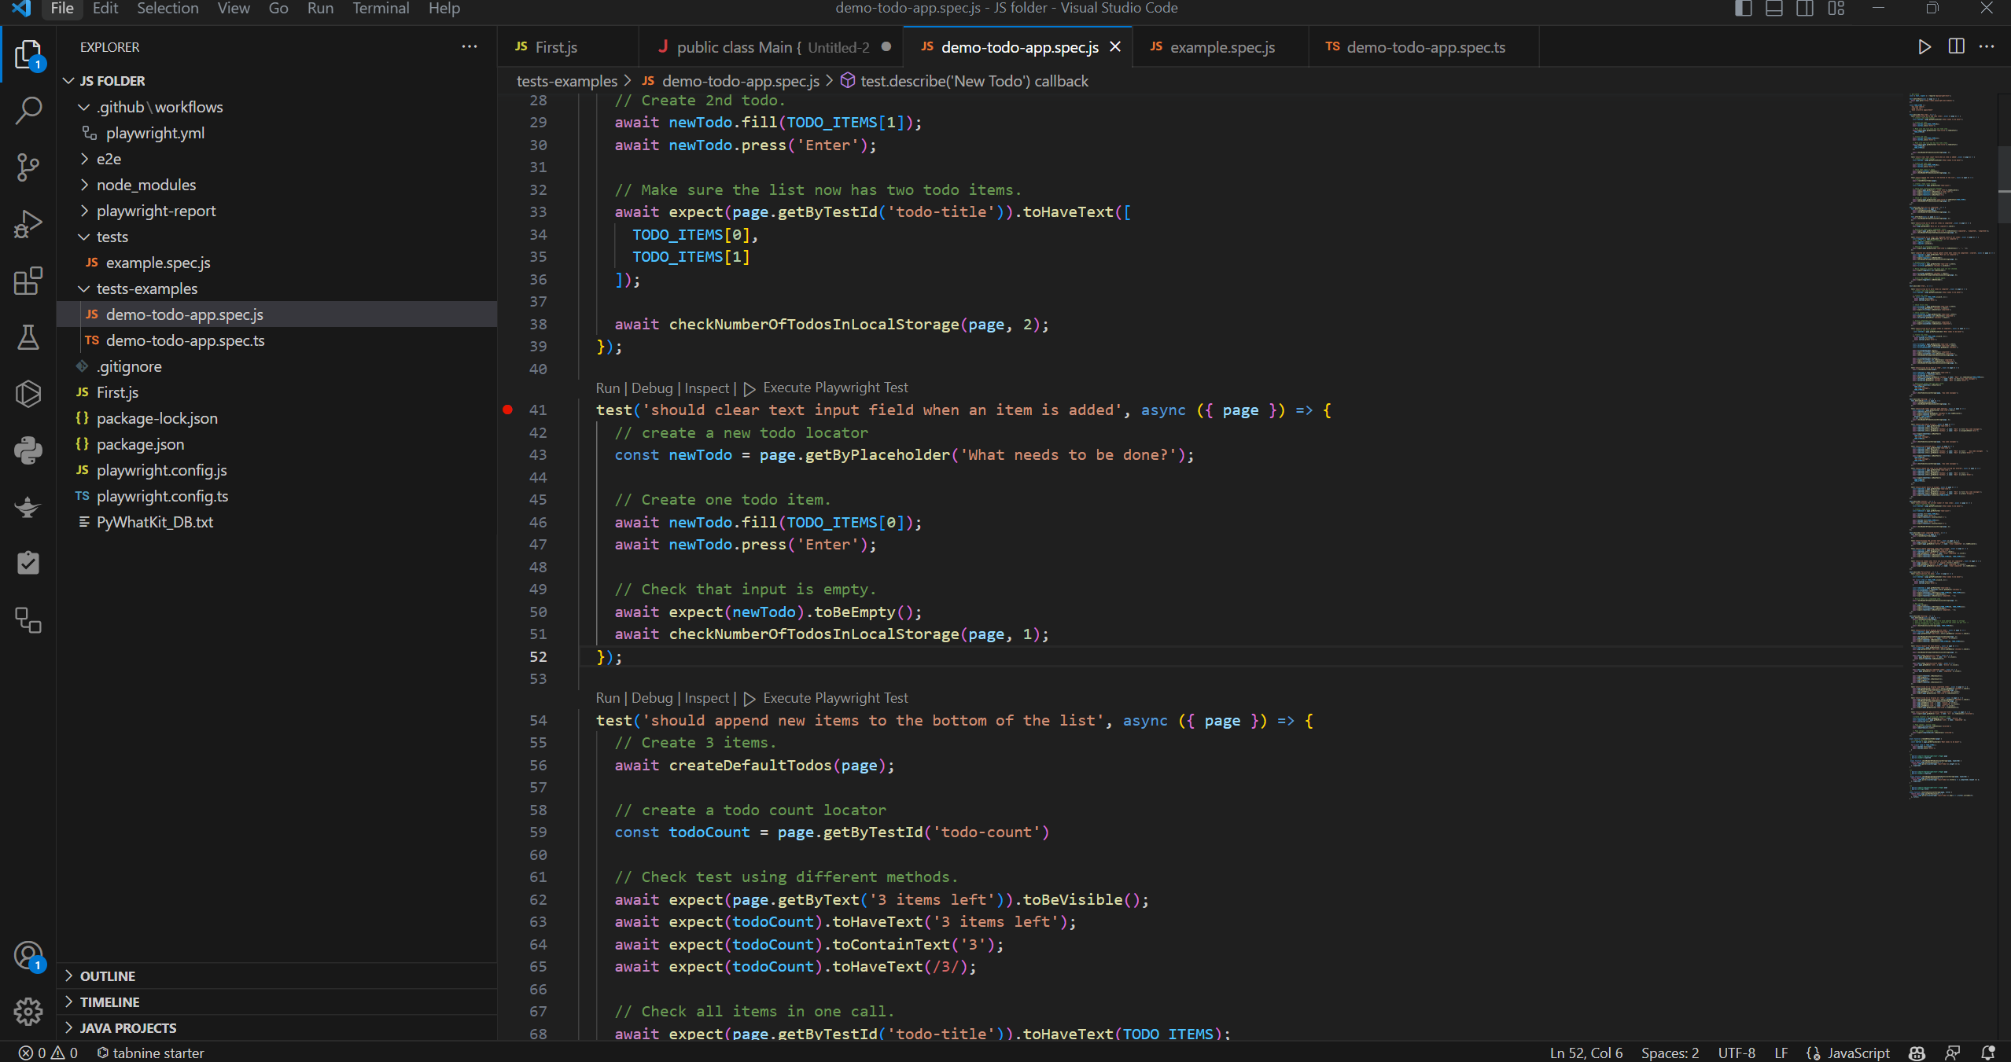The image size is (2011, 1062).
Task: Open the Testing beaker icon
Action: pos(28,338)
